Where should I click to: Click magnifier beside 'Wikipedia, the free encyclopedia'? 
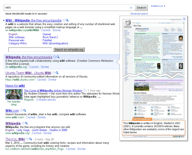[x=58, y=57]
